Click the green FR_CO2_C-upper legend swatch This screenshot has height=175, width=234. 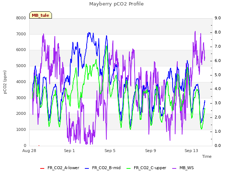[x=128, y=168]
